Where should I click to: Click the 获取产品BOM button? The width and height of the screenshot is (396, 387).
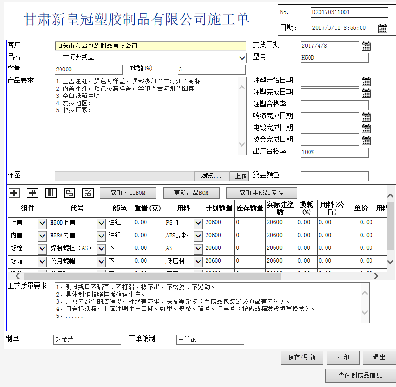(128, 193)
